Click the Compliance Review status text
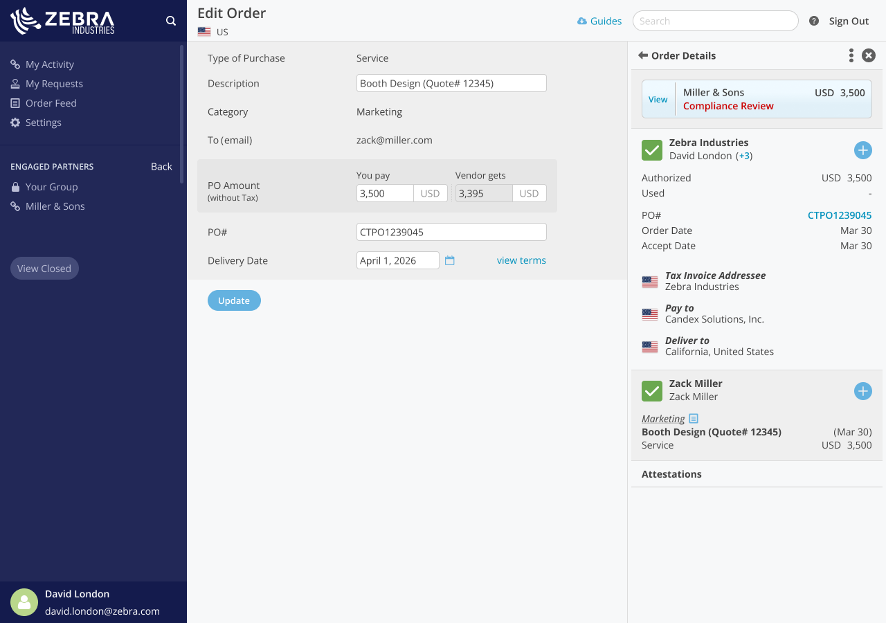The image size is (886, 623). (728, 106)
